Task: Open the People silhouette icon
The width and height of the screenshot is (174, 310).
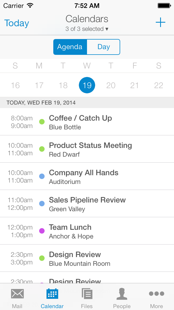Action: pyautogui.click(x=122, y=294)
